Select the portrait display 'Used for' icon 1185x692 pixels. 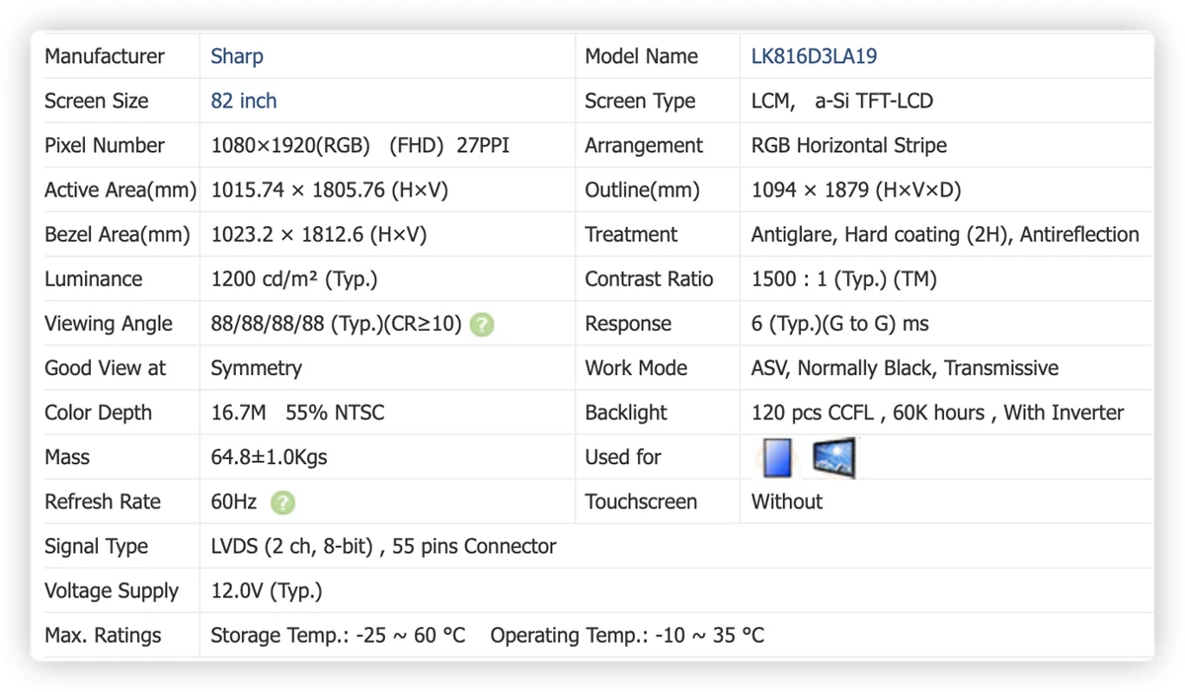click(777, 458)
